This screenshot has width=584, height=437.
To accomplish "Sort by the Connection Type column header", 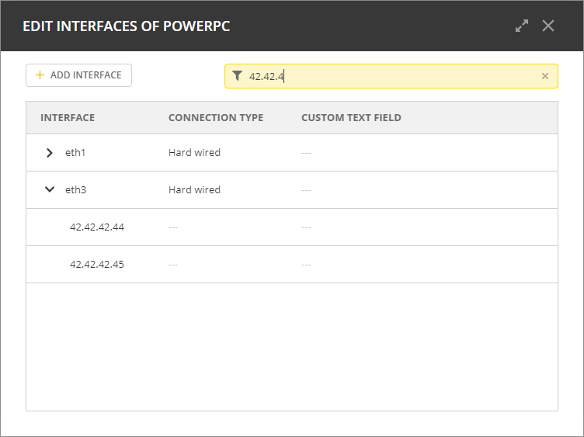I will [216, 118].
